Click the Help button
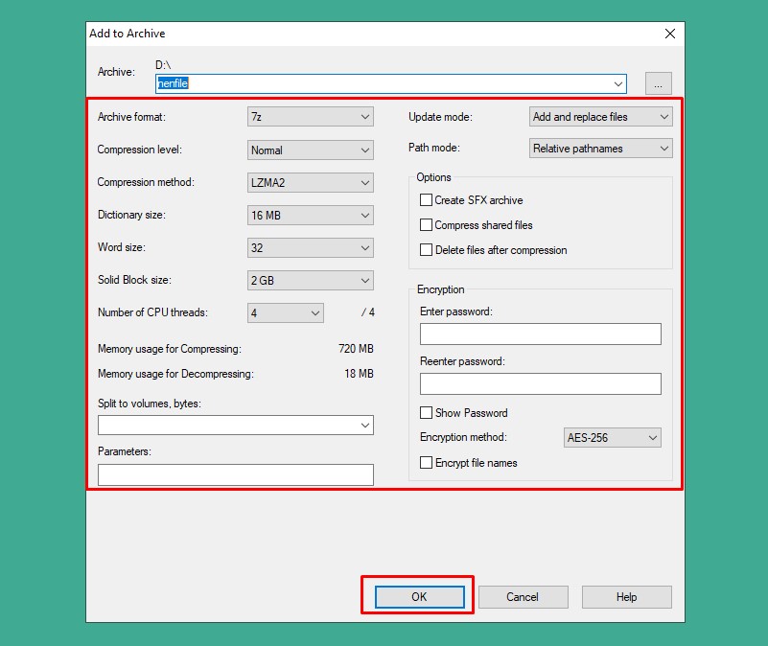 point(626,597)
